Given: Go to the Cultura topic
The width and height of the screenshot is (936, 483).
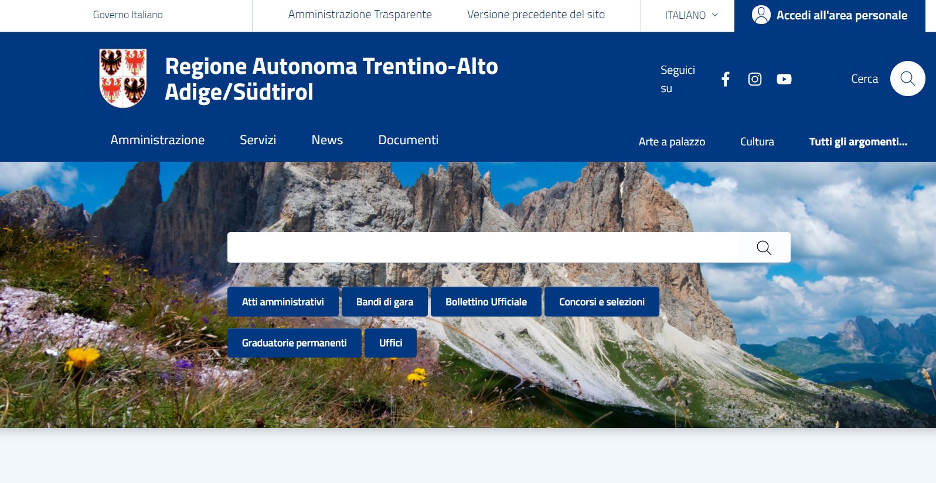Looking at the screenshot, I should click(x=757, y=142).
